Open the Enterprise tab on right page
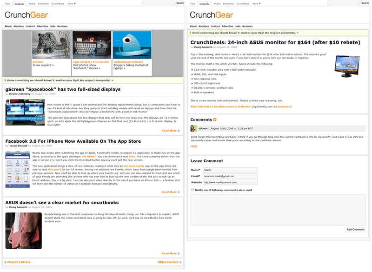Screen dimensions: 372x272 point(228,4)
